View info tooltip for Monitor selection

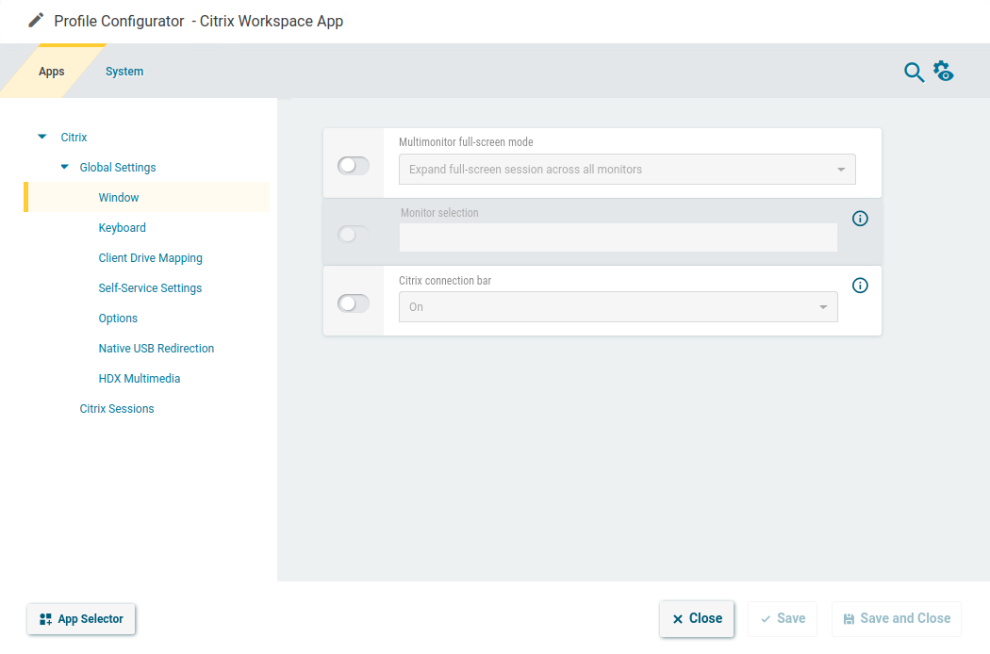click(859, 218)
